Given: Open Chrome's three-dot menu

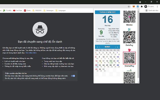Looking at the screenshot, I should coord(157,6).
